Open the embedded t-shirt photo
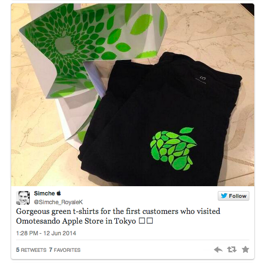262x263 pixels. pyautogui.click(x=133, y=95)
